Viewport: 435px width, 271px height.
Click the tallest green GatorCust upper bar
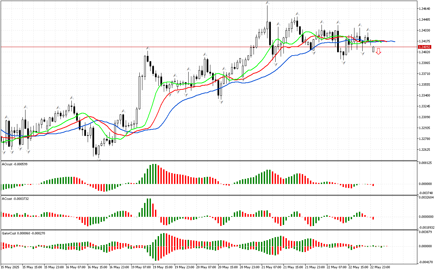[164, 239]
